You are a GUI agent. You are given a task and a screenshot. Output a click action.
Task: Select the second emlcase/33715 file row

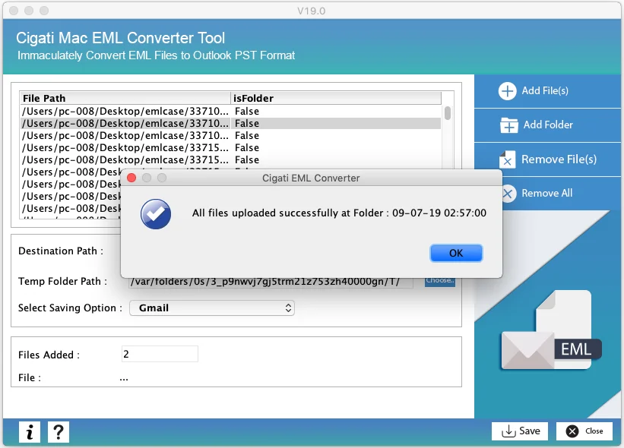click(x=230, y=159)
